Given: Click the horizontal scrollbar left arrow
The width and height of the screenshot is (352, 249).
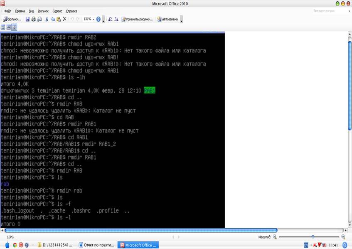Looking at the screenshot, I should [2, 230].
